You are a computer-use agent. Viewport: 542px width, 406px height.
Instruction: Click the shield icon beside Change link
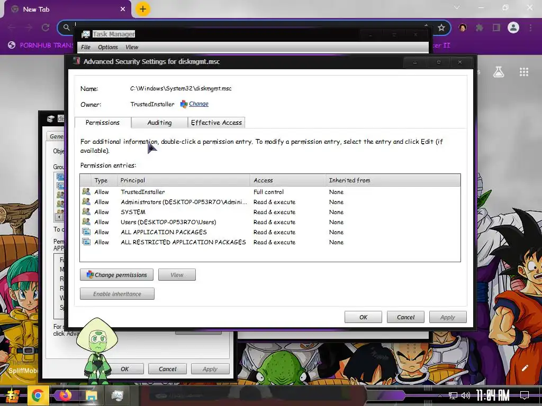click(x=184, y=104)
